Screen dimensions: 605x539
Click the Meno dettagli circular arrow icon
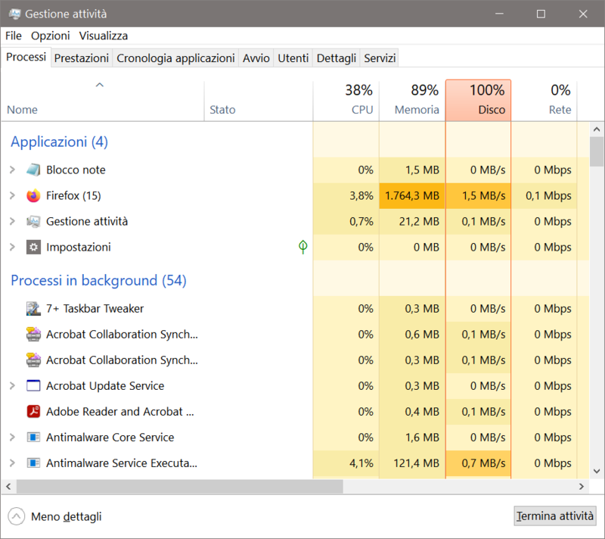tap(16, 516)
